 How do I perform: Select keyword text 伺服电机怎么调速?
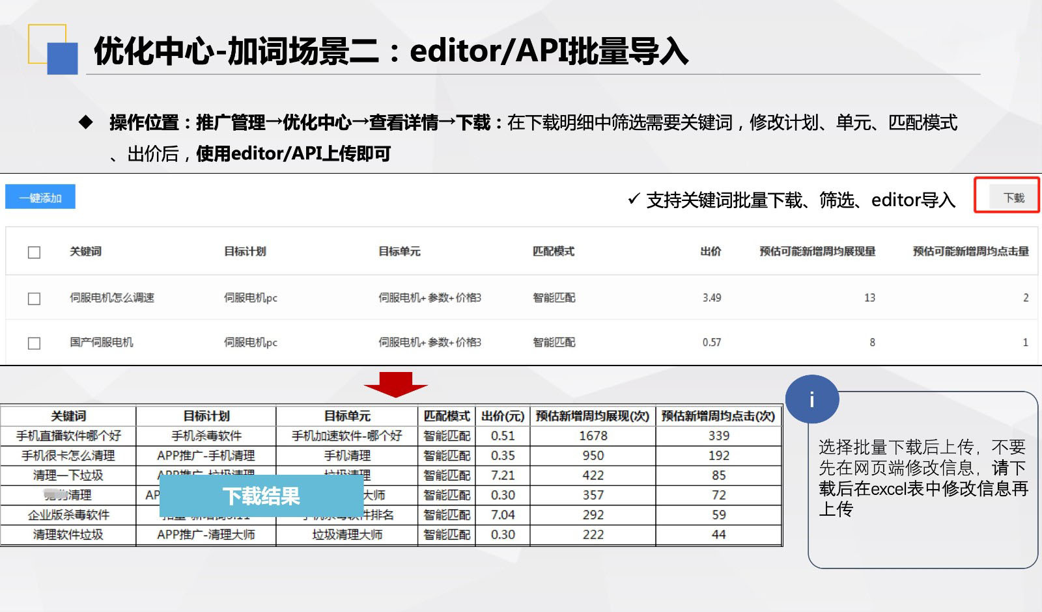[112, 298]
